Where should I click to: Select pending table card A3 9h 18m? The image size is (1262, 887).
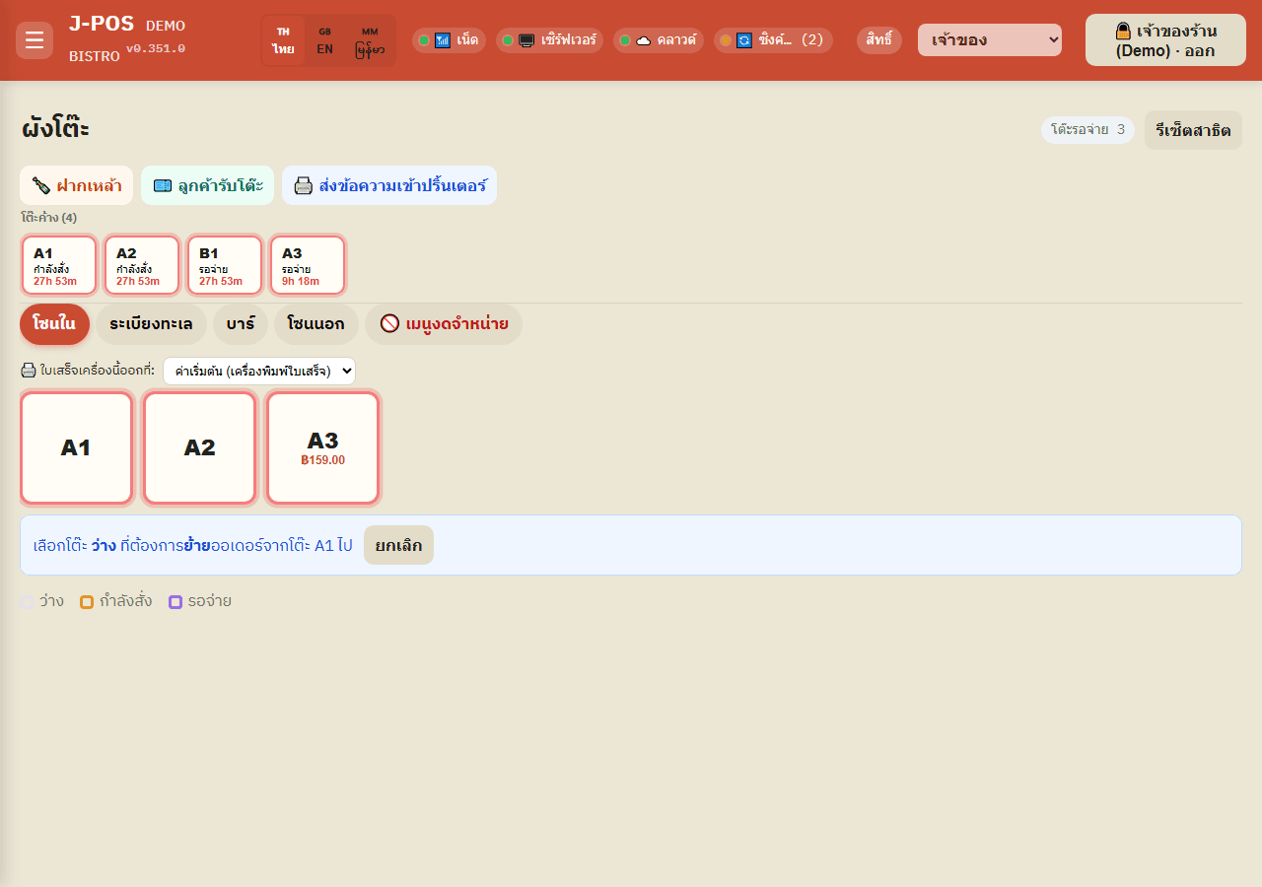point(308,265)
